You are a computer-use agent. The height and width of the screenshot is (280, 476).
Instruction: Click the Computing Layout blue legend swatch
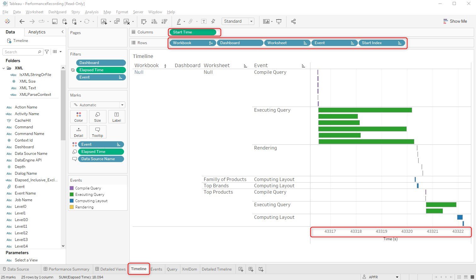72,201
